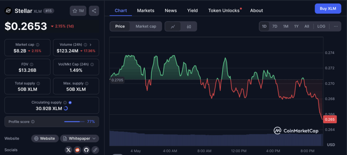Click the 0.2705 opening price label
The width and height of the screenshot is (347, 155).
(117, 80)
